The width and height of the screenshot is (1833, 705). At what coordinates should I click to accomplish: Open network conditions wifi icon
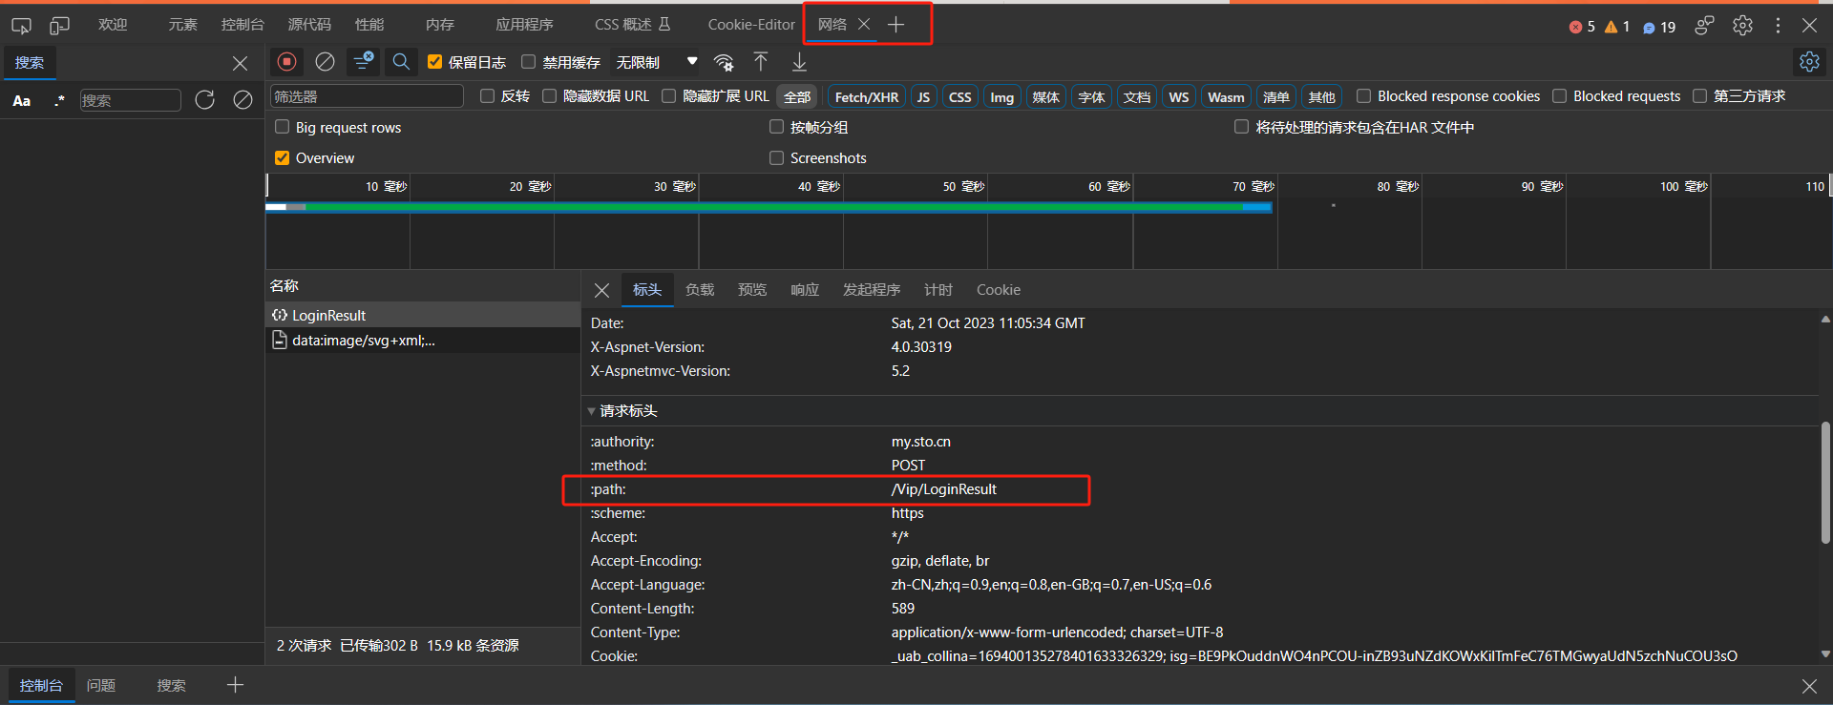click(725, 63)
